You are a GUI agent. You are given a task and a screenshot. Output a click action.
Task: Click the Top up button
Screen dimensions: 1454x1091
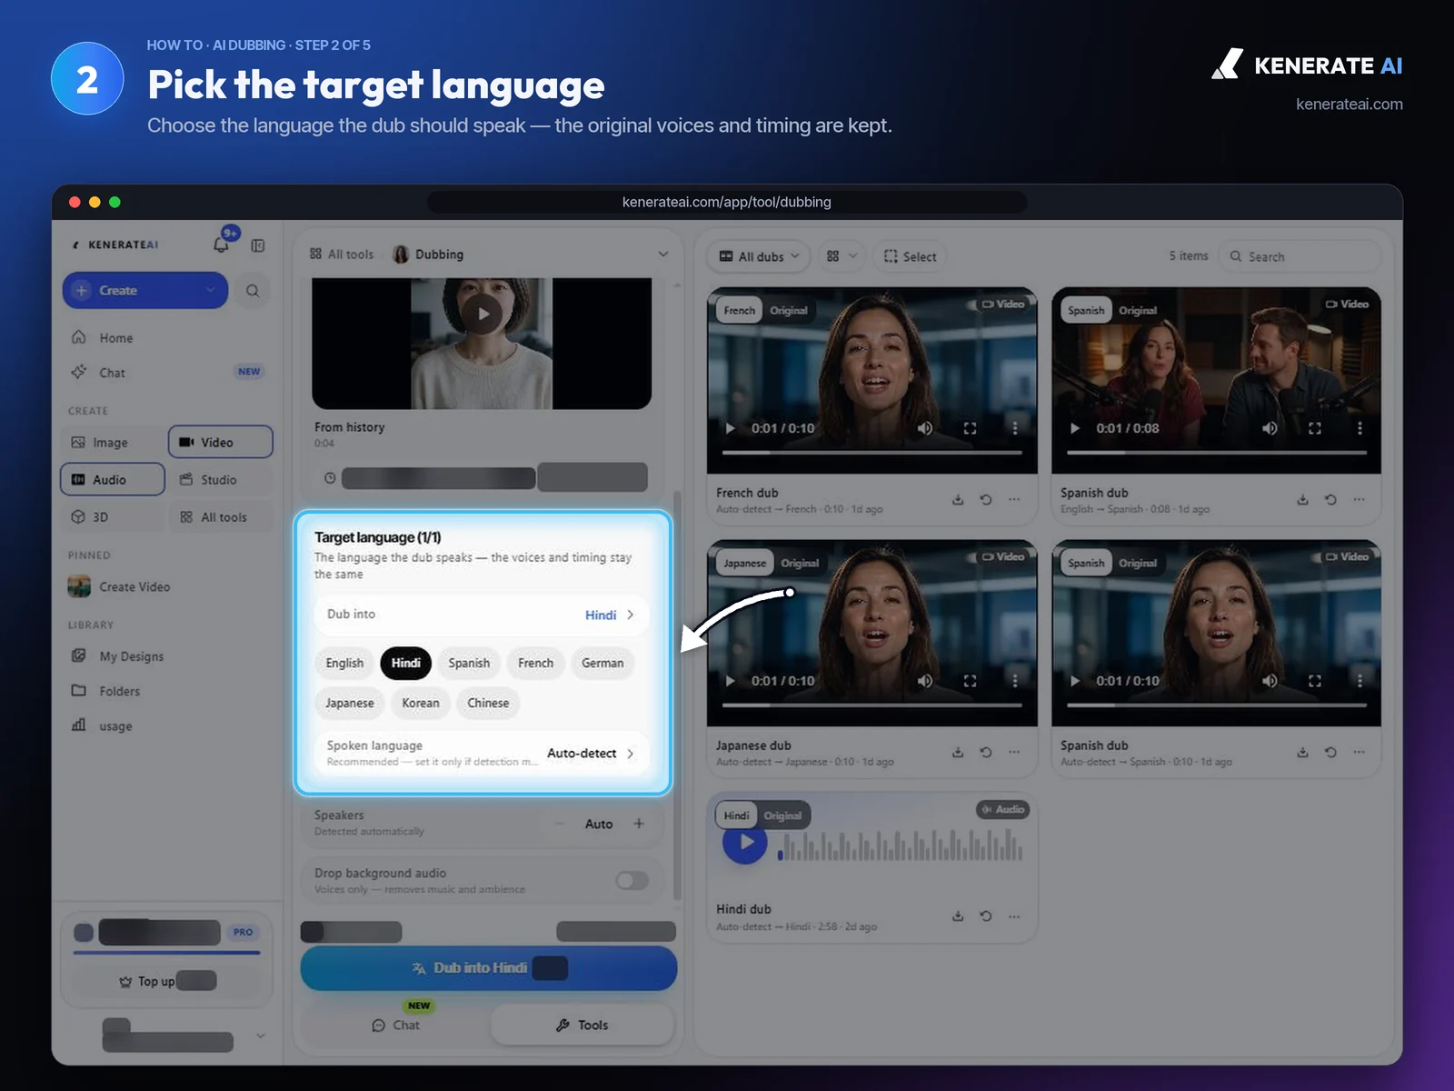(x=167, y=981)
